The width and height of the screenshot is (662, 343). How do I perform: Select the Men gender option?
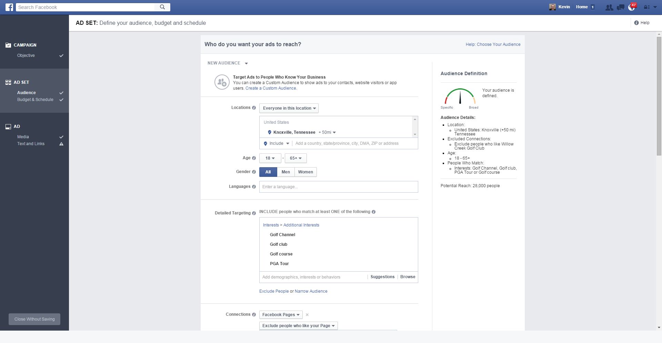coord(285,172)
